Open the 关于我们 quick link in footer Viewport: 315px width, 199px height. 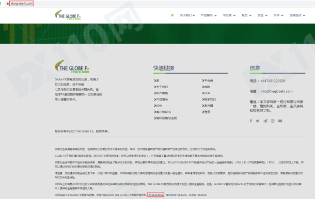coord(161,87)
